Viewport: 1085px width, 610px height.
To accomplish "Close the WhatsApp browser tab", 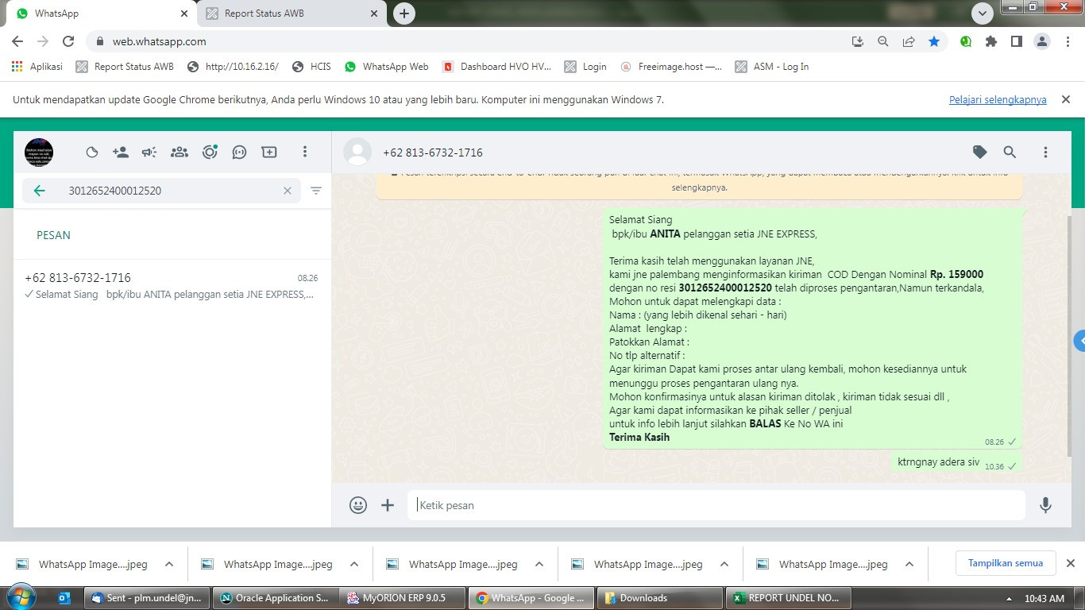I will pos(183,14).
